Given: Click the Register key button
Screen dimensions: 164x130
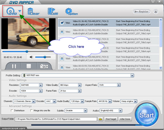Looking at the screenshot, I should pyautogui.click(x=142, y=11).
